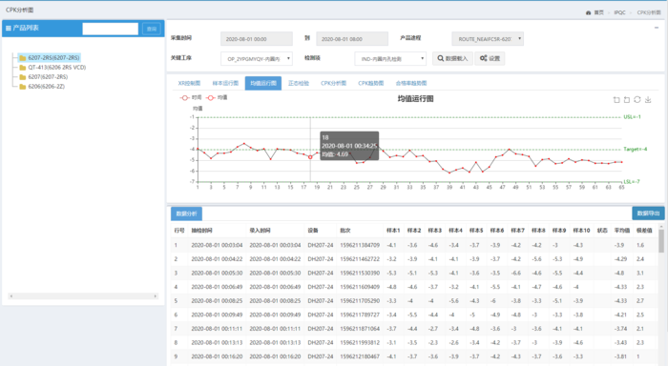The image size is (668, 366).
Task: Click the 数据导出 export button
Action: (648, 213)
